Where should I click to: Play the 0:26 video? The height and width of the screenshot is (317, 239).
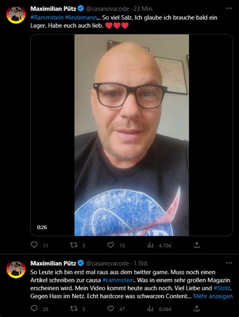tap(132, 135)
